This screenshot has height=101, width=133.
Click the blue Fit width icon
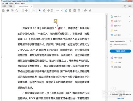(66, 11)
